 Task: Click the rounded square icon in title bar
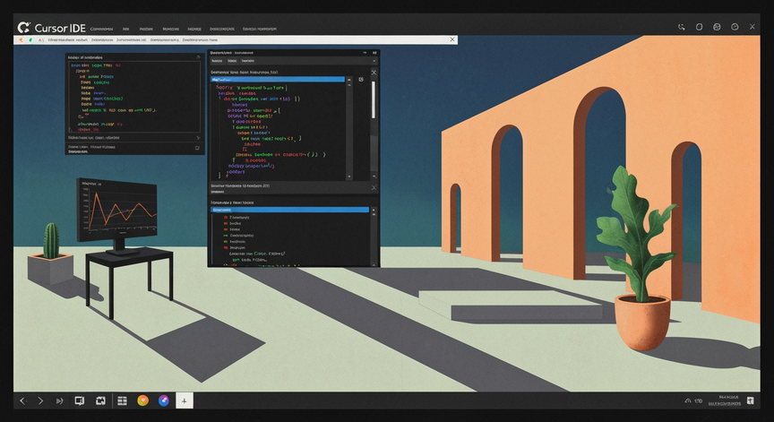click(699, 27)
